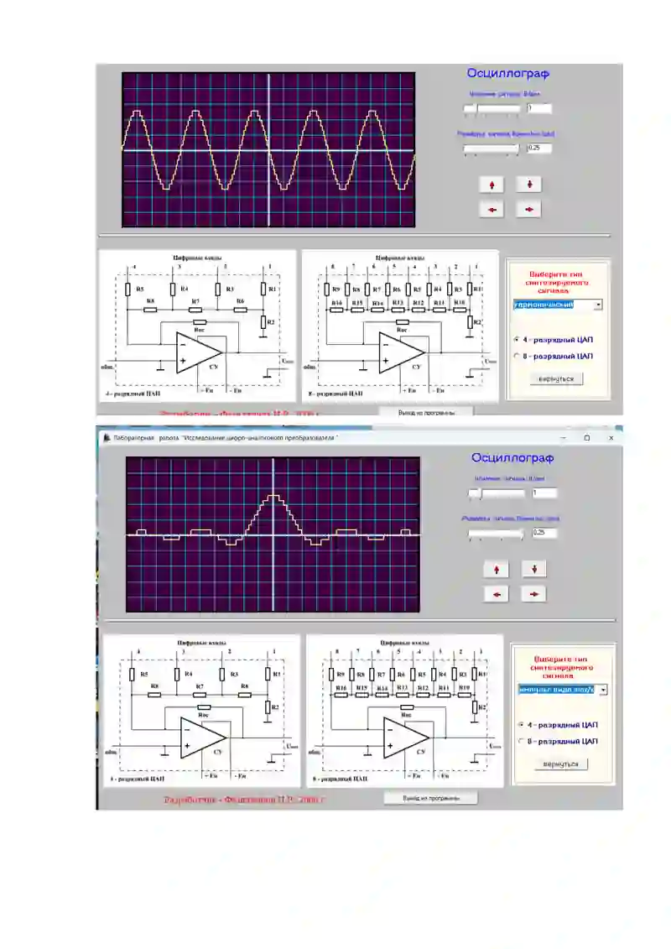Click the app icon in the lower window title bar
This screenshot has height=949, width=671.
click(x=107, y=438)
